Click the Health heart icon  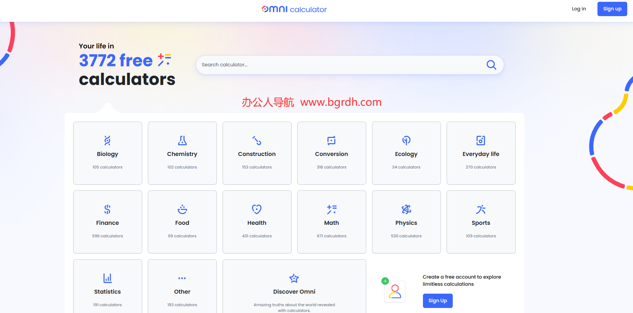[257, 209]
